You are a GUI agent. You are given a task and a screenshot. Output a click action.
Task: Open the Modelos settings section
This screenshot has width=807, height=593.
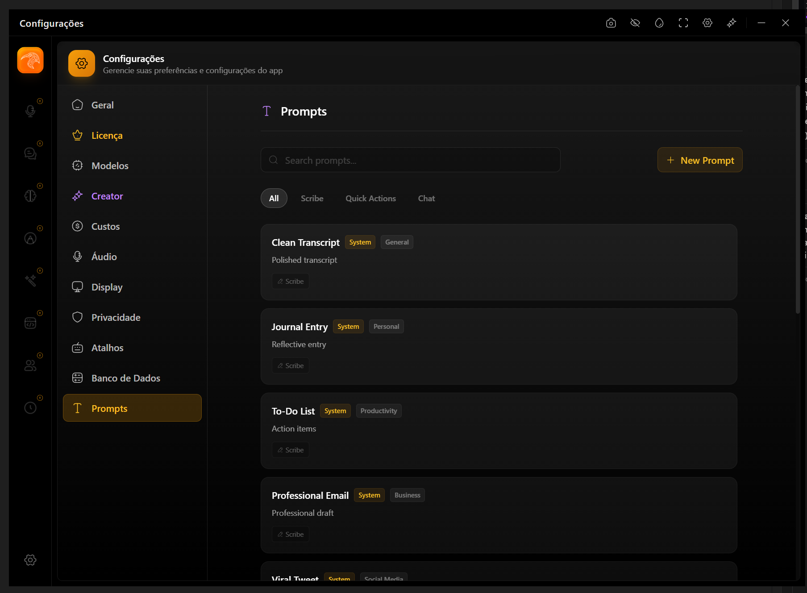[x=132, y=166]
